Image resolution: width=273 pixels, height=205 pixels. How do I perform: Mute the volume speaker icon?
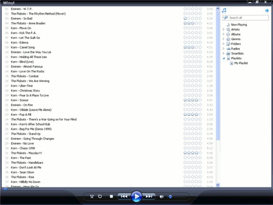pyautogui.click(x=162, y=196)
